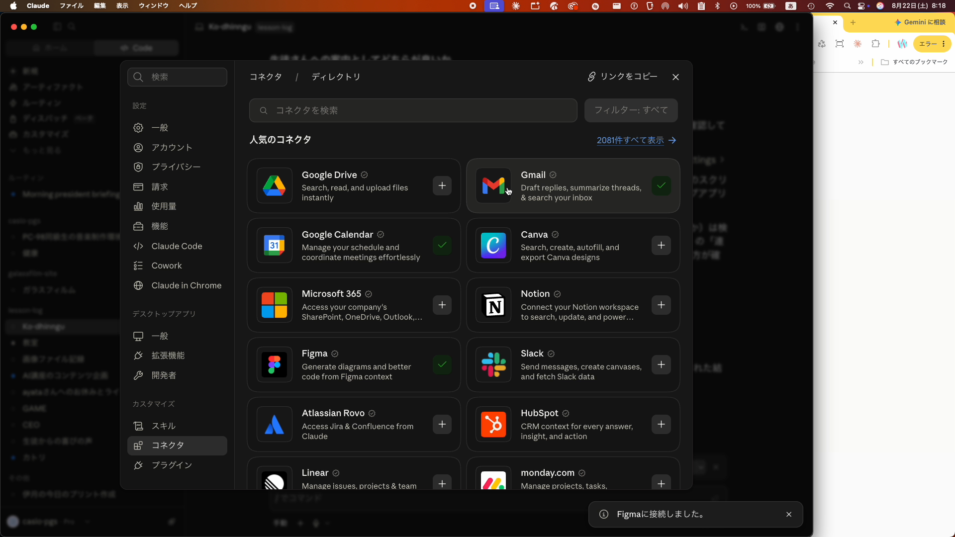Viewport: 955px width, 537px height.
Task: Open the ヘルプ menu in menu bar
Action: point(188,6)
